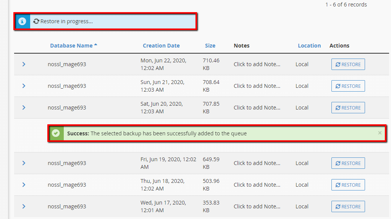
Task: Expand the Jun 21 backup row chevron
Action: tap(24, 86)
